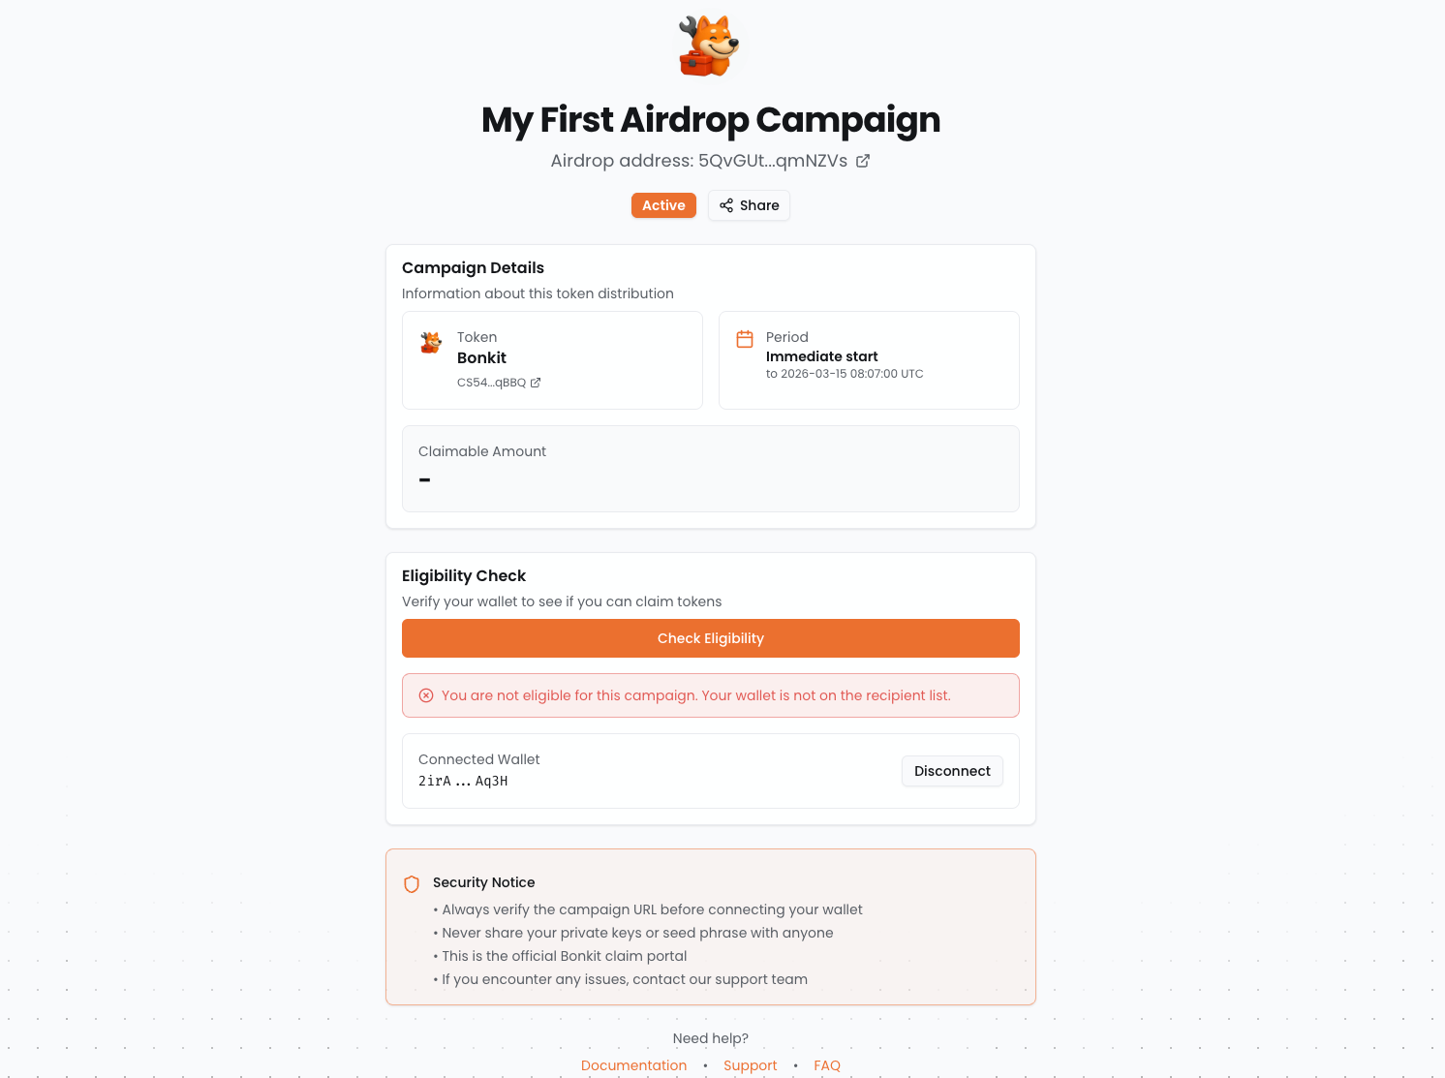Viewport: 1445px width, 1078px height.
Task: Click the Active status badge
Action: click(663, 205)
